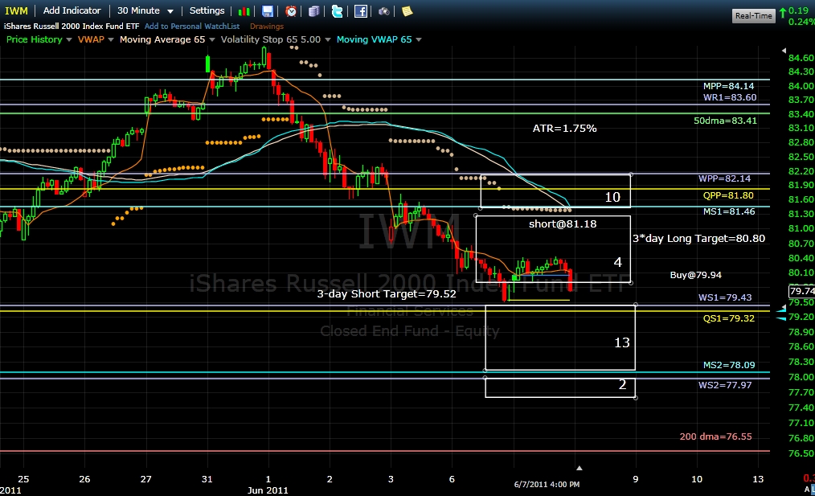The image size is (815, 496).
Task: Click the WS1=79.43 label
Action: coord(724,297)
